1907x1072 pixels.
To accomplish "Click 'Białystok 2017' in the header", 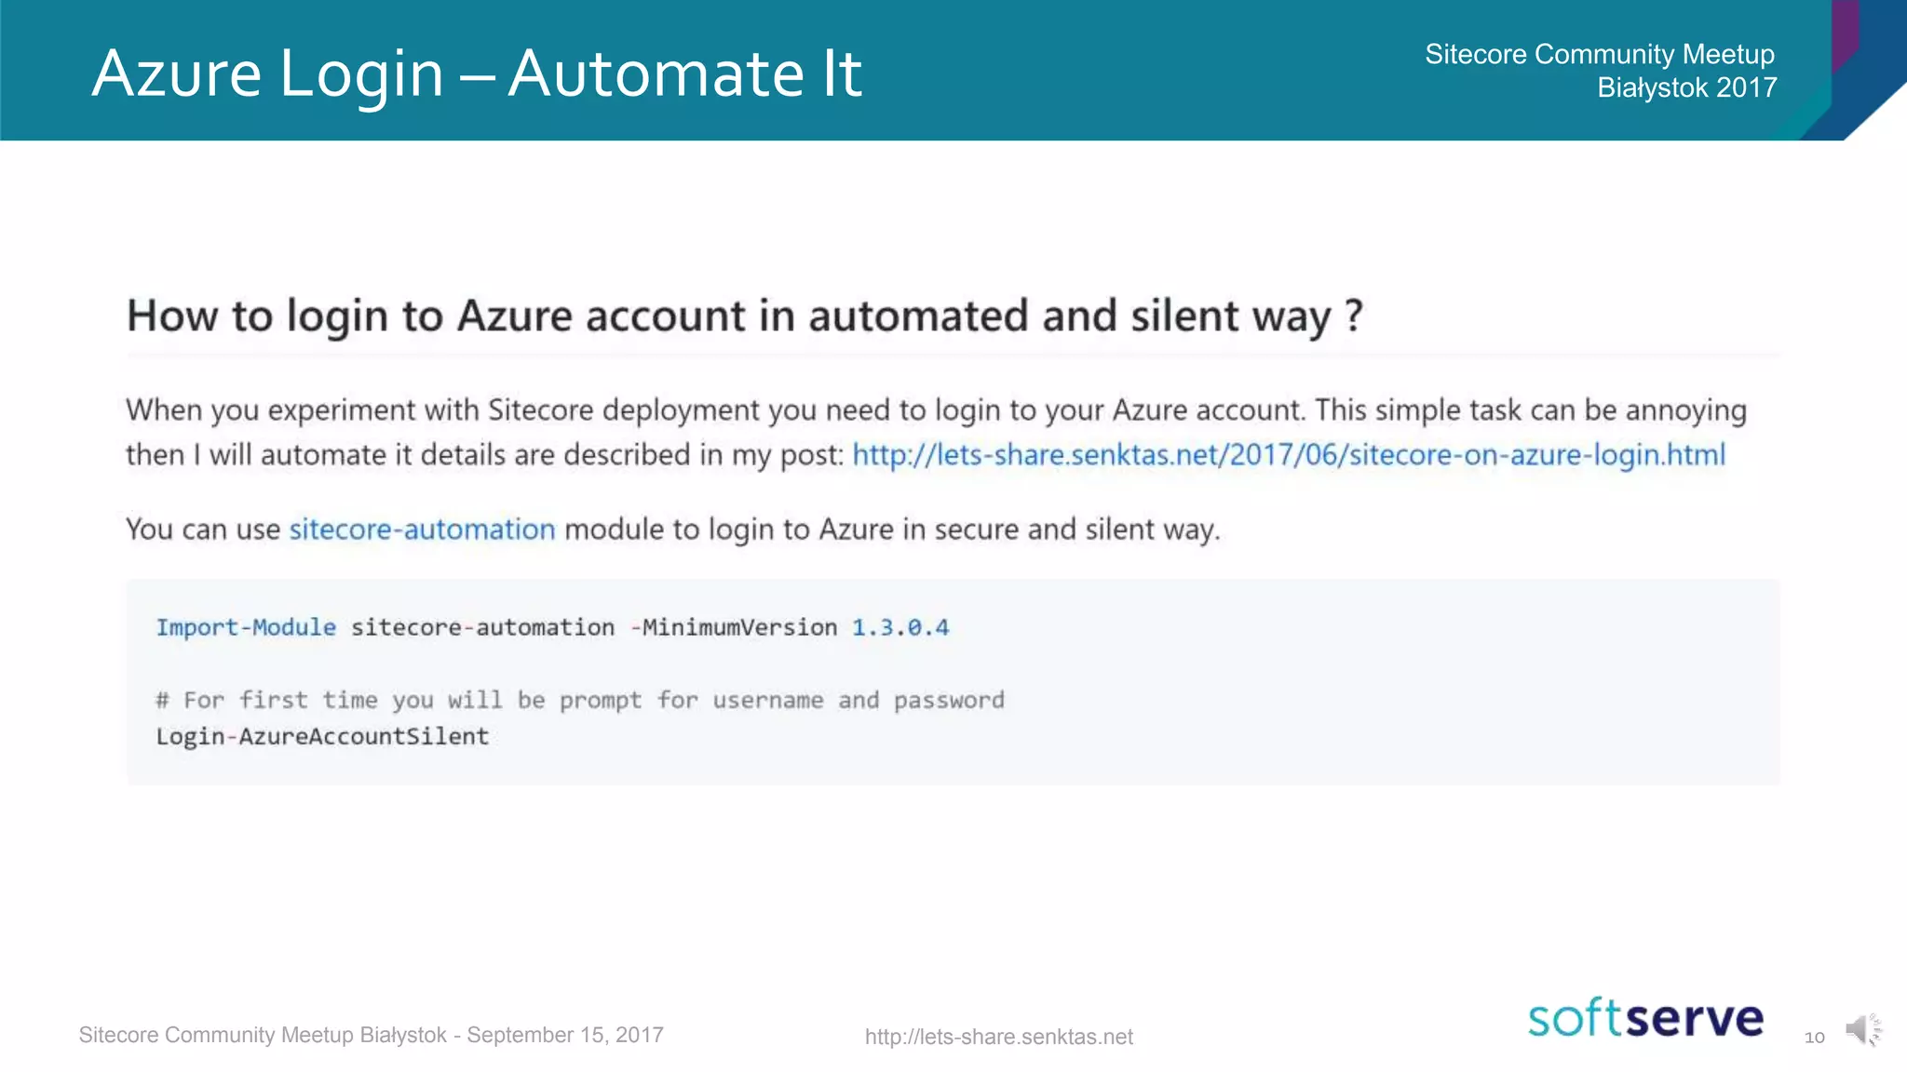I will pos(1687,87).
